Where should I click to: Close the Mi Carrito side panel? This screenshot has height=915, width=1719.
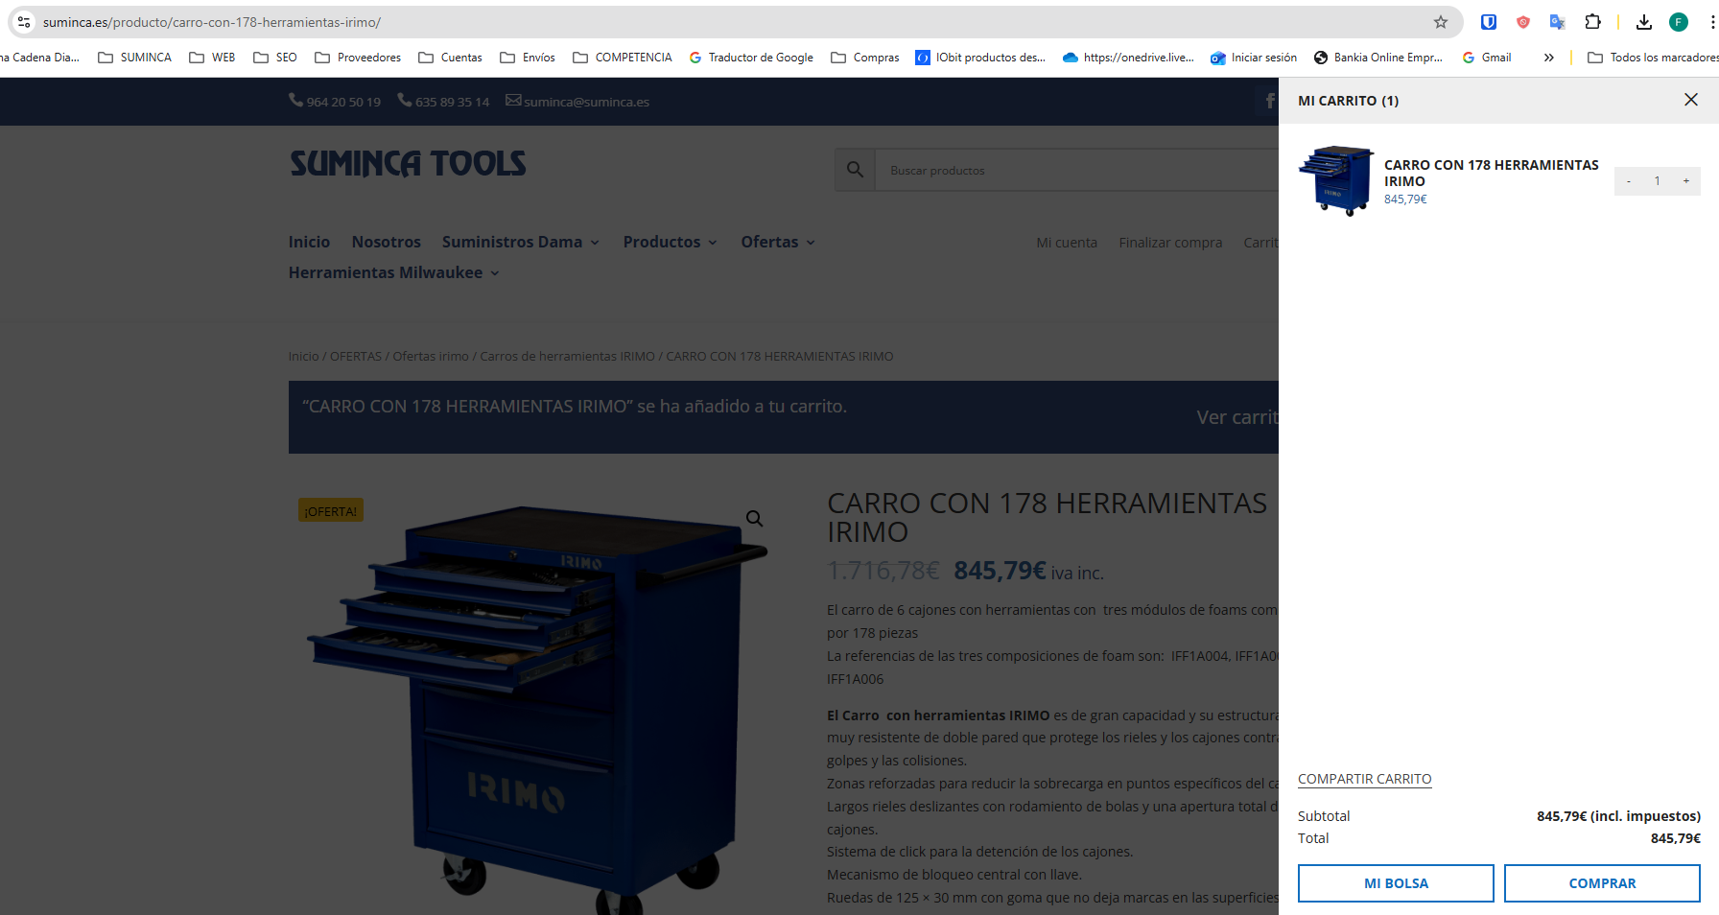1690,100
